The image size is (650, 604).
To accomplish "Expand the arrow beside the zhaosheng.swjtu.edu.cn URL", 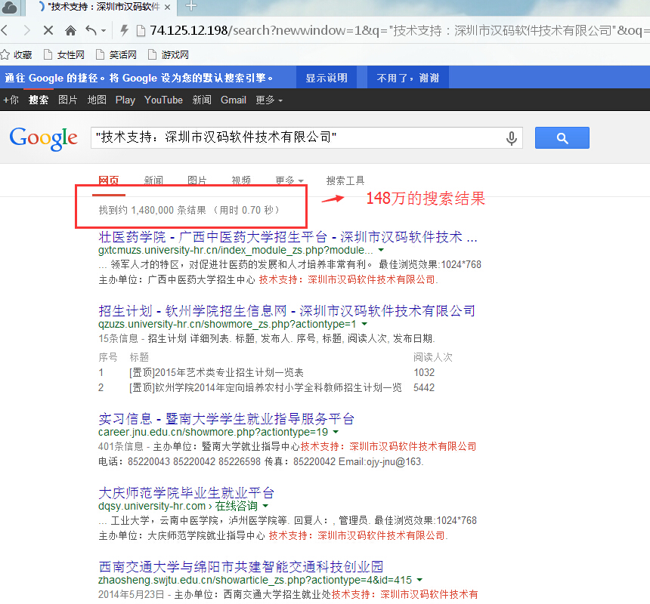I will pyautogui.click(x=419, y=580).
